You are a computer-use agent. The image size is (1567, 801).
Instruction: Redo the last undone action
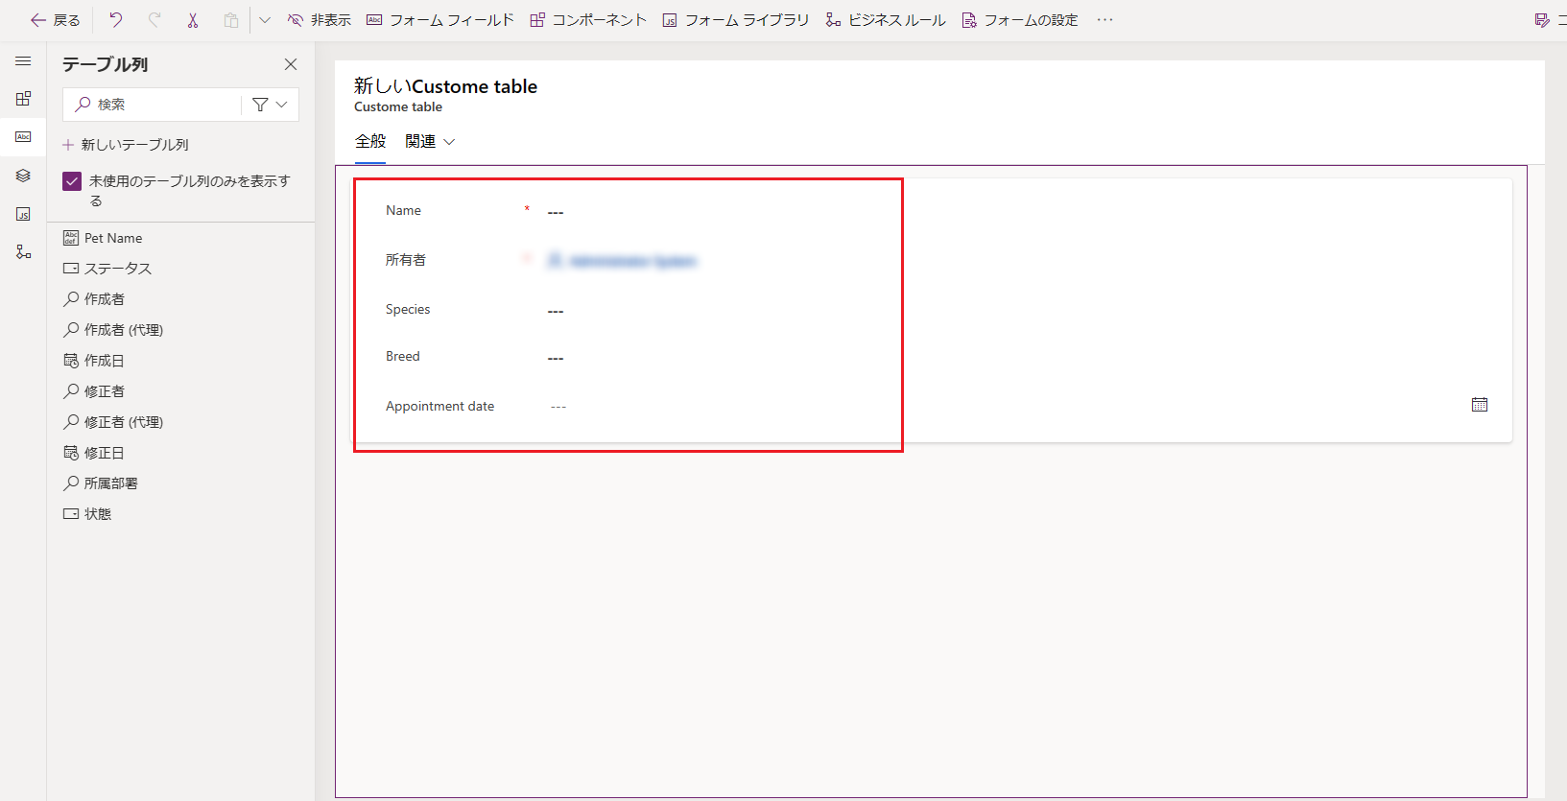click(154, 20)
